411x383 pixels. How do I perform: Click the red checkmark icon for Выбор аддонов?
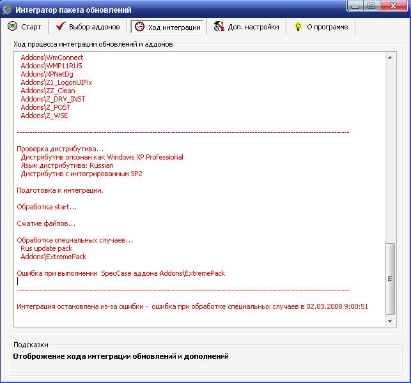(61, 27)
